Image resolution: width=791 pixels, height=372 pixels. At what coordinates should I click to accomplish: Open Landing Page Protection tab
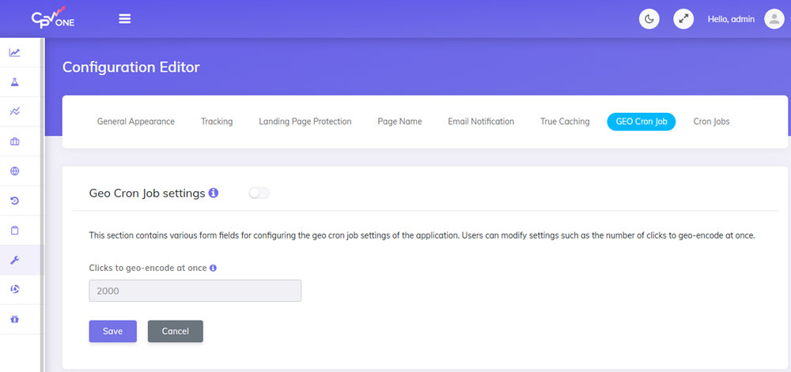tap(305, 122)
